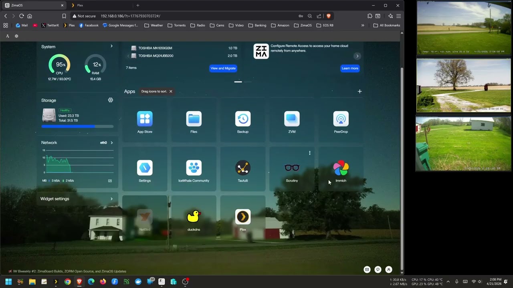513x288 pixels.
Task: Open the App Store app
Action: pos(145,119)
